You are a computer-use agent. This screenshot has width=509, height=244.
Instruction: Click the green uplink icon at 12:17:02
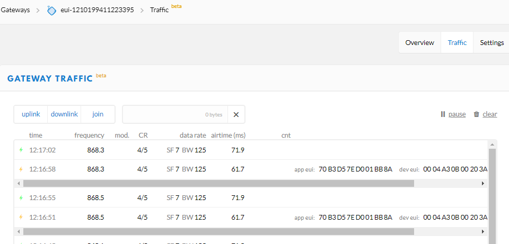pyautogui.click(x=21, y=150)
